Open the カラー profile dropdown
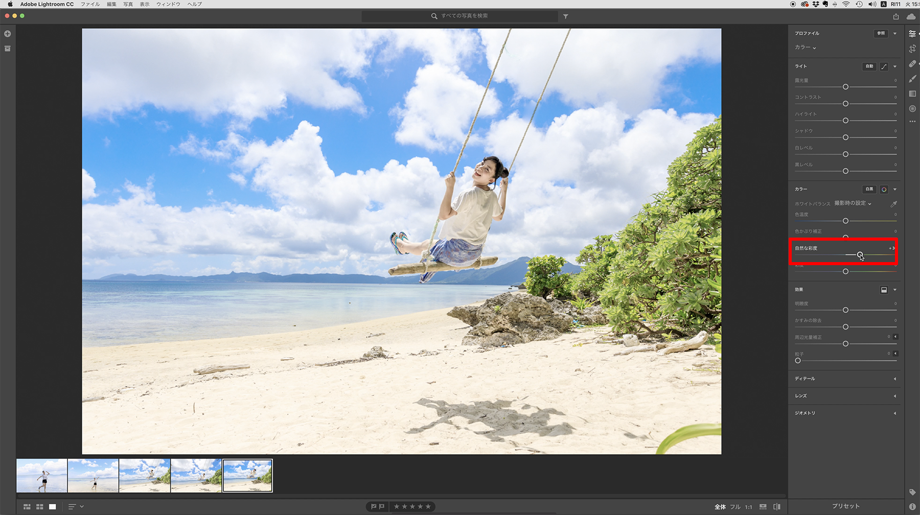Screen dimensions: 920x515 point(806,48)
